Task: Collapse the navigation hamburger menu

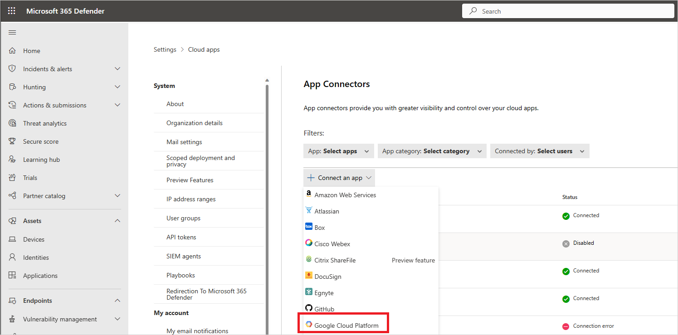Action: (x=12, y=32)
